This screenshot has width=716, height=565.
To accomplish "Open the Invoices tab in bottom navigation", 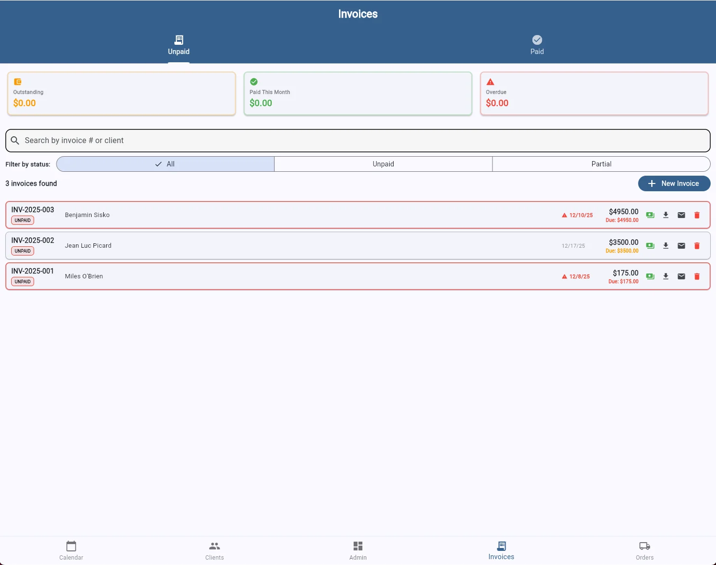I will coord(501,550).
